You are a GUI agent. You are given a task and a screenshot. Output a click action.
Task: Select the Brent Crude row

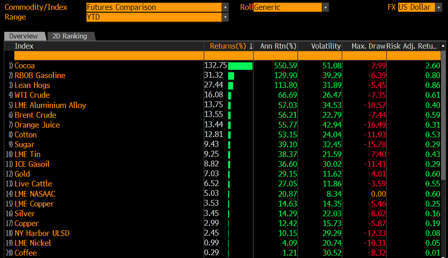click(x=223, y=115)
